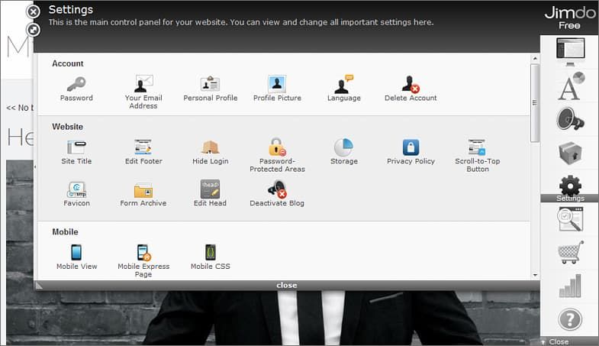Open Favicon setting
599x346 pixels.
76,194
